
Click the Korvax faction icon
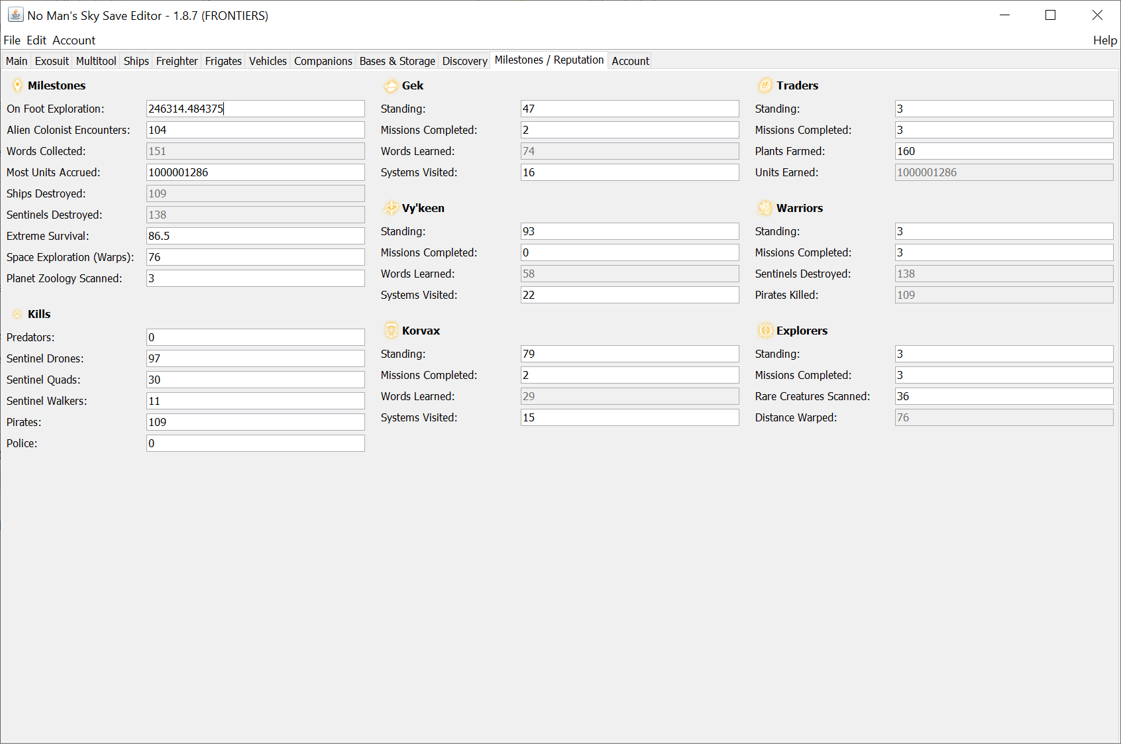391,331
